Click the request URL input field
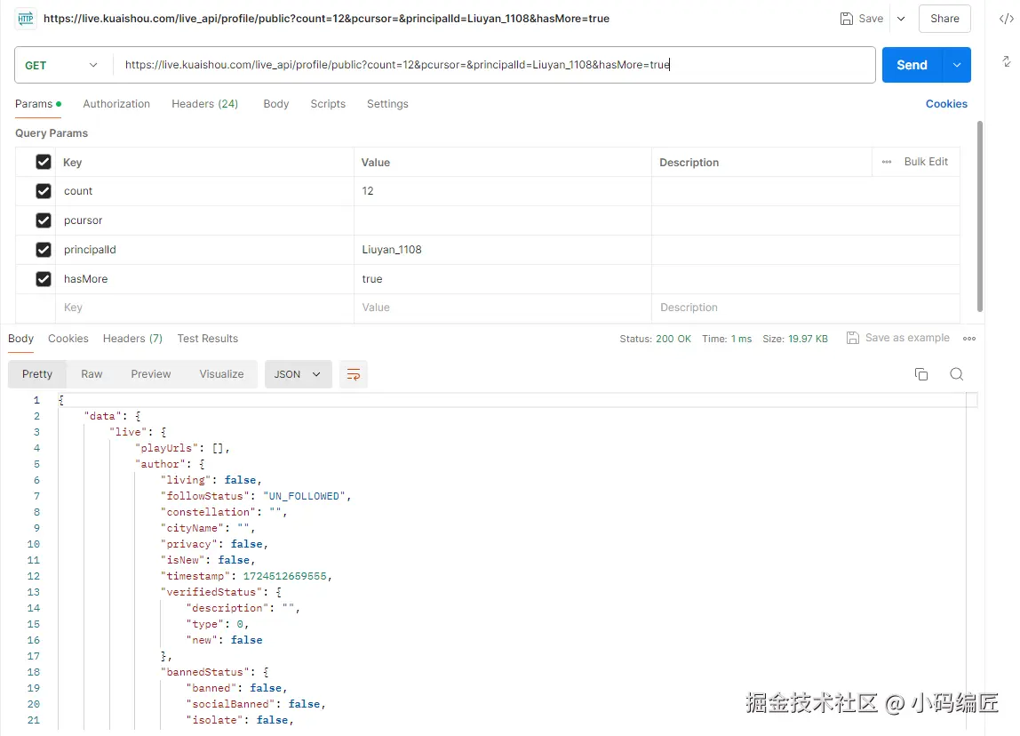 click(x=494, y=65)
